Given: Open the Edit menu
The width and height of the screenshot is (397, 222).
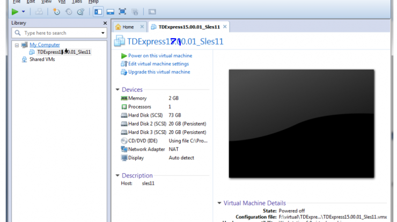Looking at the screenshot, I should 31,2.
